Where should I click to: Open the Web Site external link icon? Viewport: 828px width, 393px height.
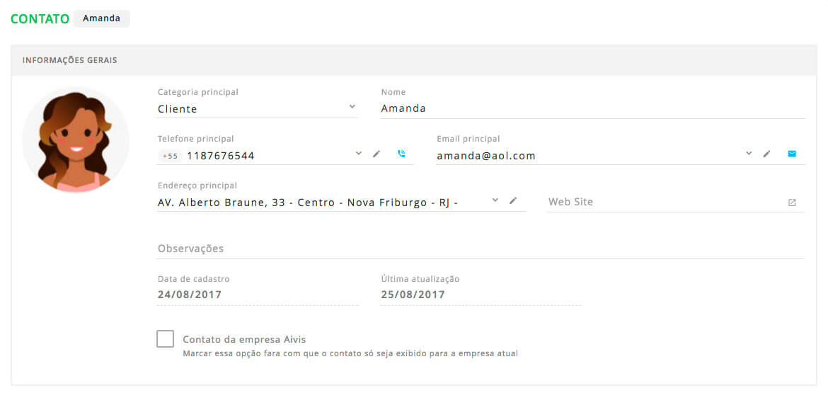tap(792, 203)
